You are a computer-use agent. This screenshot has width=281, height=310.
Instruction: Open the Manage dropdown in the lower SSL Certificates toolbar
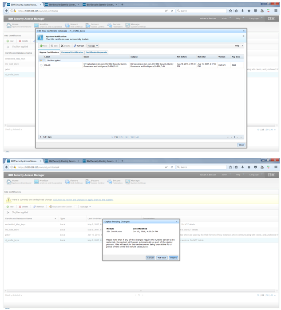(x=86, y=207)
